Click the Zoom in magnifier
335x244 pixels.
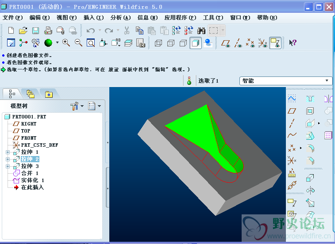coord(66,43)
